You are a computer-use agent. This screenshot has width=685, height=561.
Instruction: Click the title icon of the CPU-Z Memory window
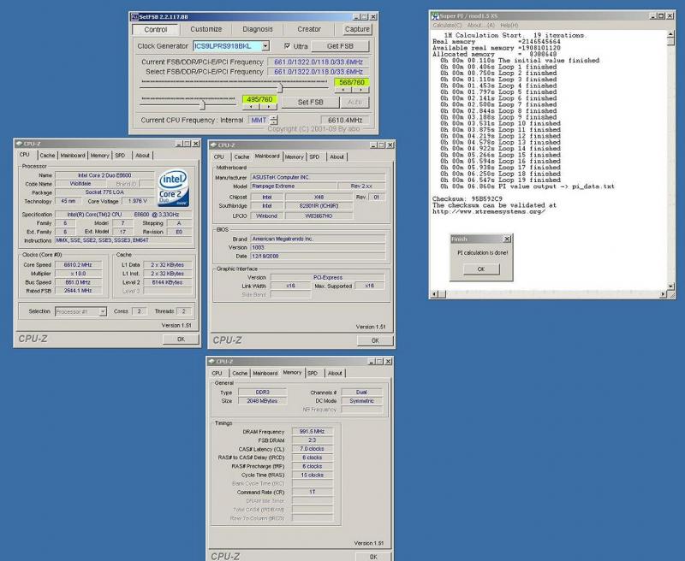tap(211, 362)
